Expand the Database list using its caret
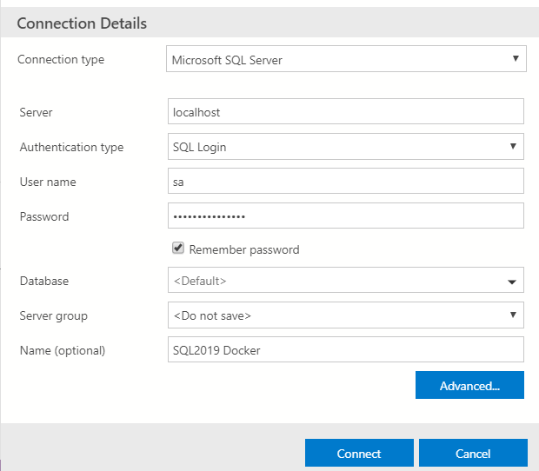 pyautogui.click(x=514, y=282)
